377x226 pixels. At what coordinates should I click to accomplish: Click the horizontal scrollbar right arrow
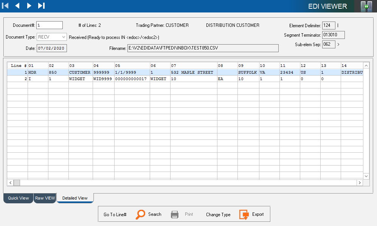(x=360, y=183)
